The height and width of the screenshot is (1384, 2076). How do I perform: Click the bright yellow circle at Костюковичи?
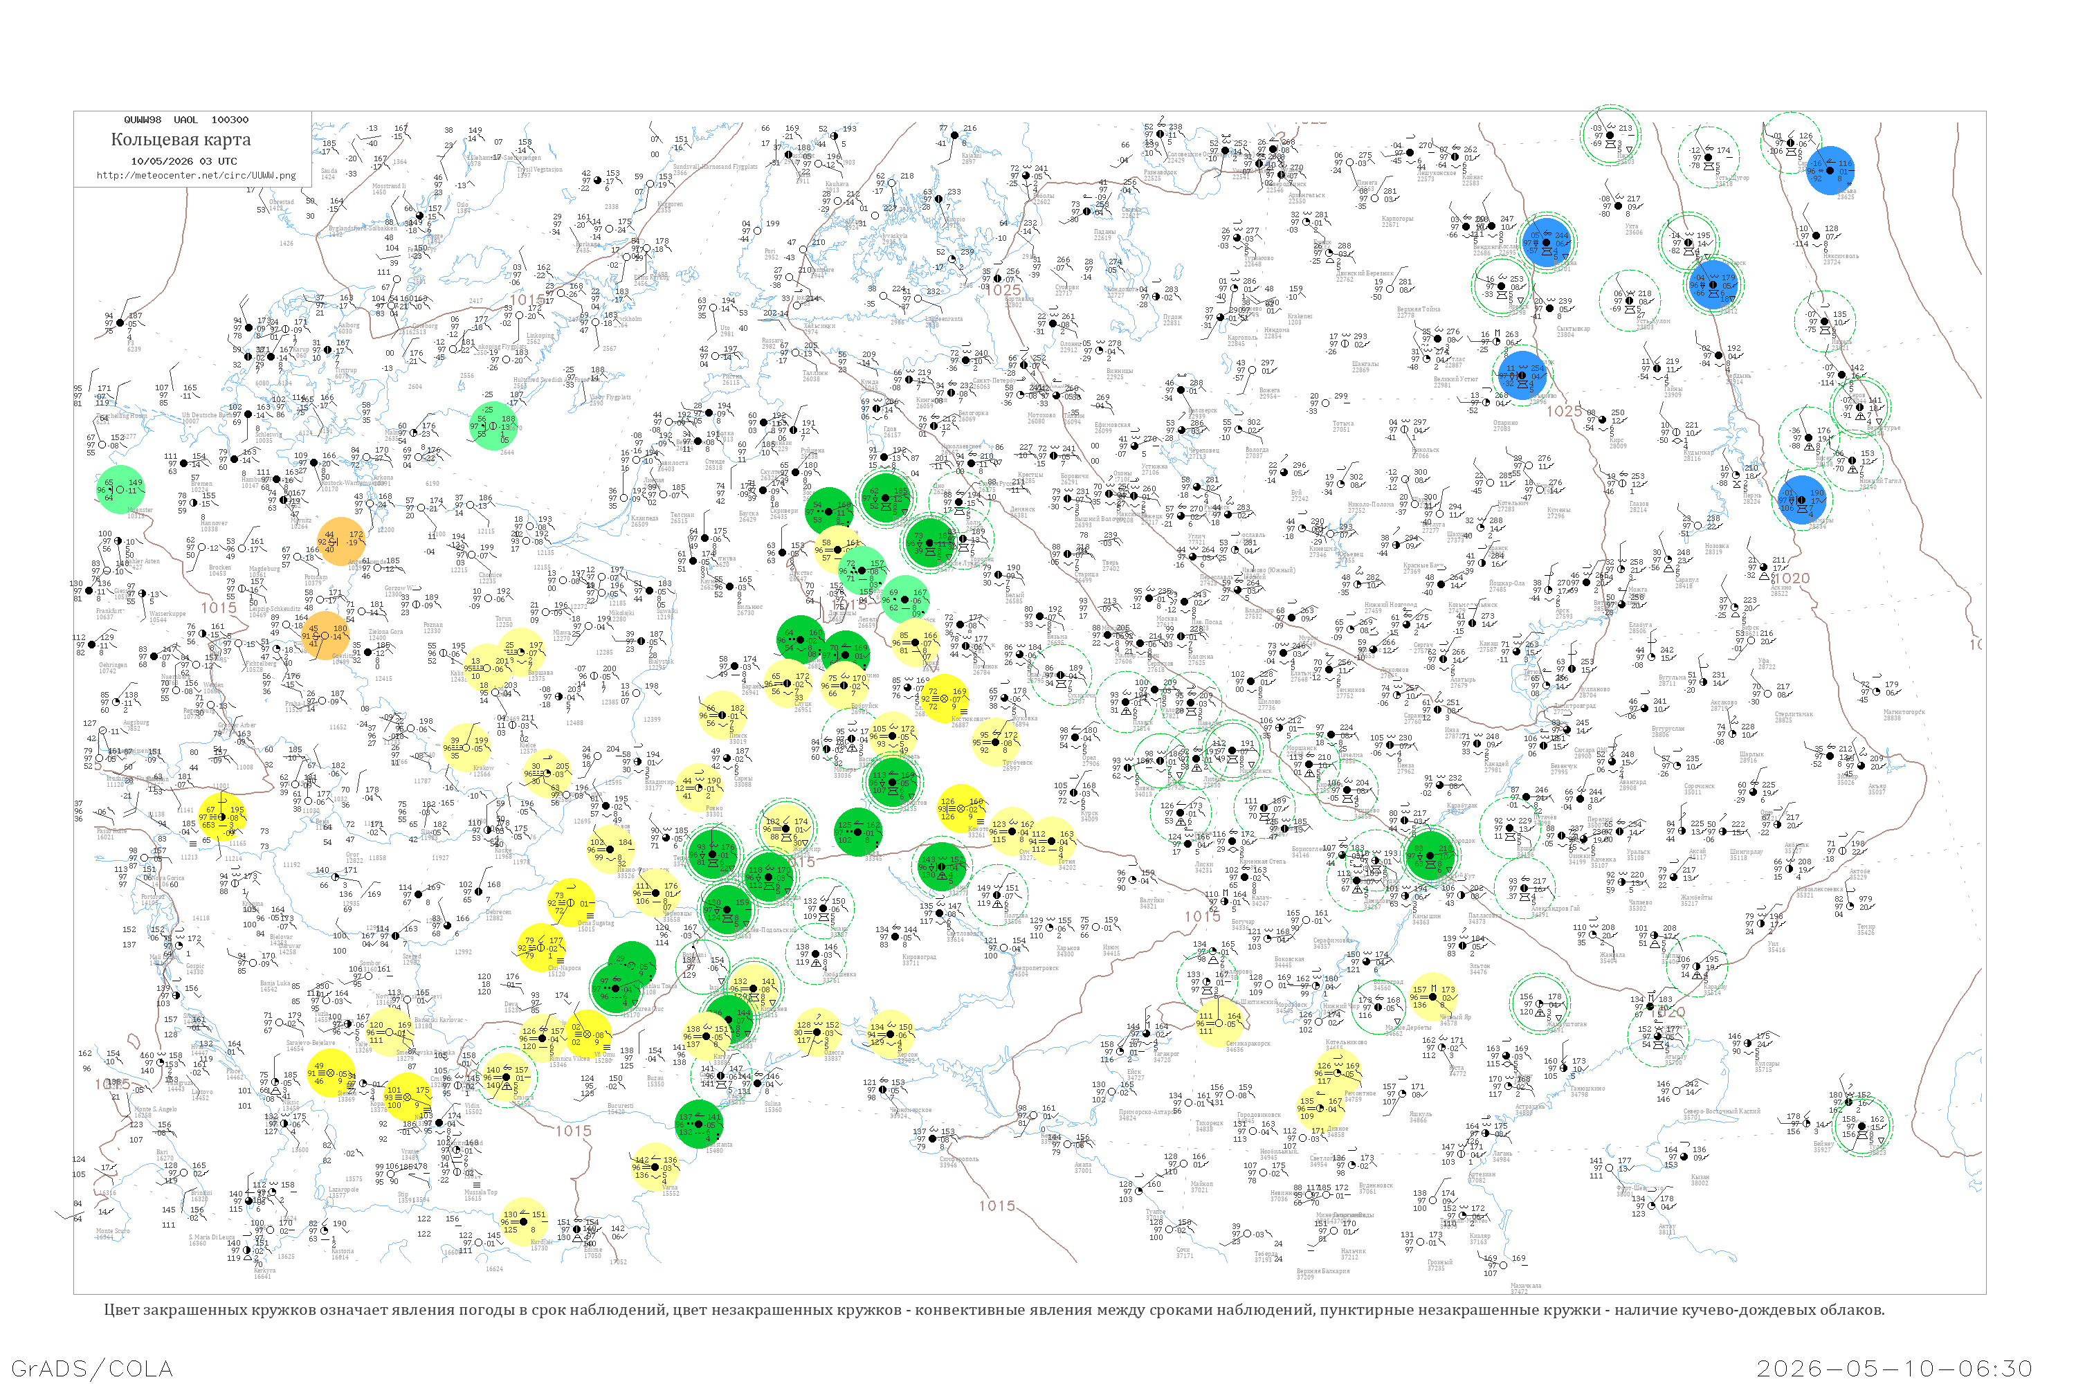944,699
